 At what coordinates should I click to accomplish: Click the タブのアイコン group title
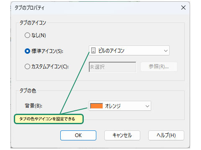click(x=33, y=22)
